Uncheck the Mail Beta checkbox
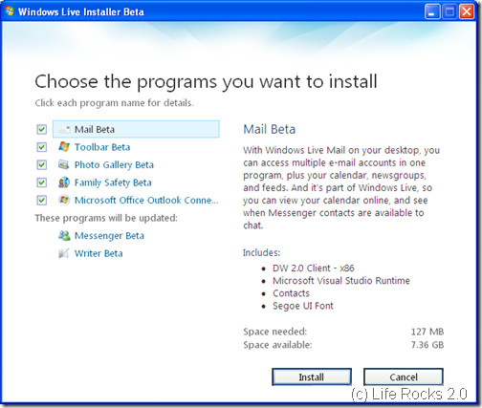This screenshot has height=408, width=482. (x=41, y=129)
